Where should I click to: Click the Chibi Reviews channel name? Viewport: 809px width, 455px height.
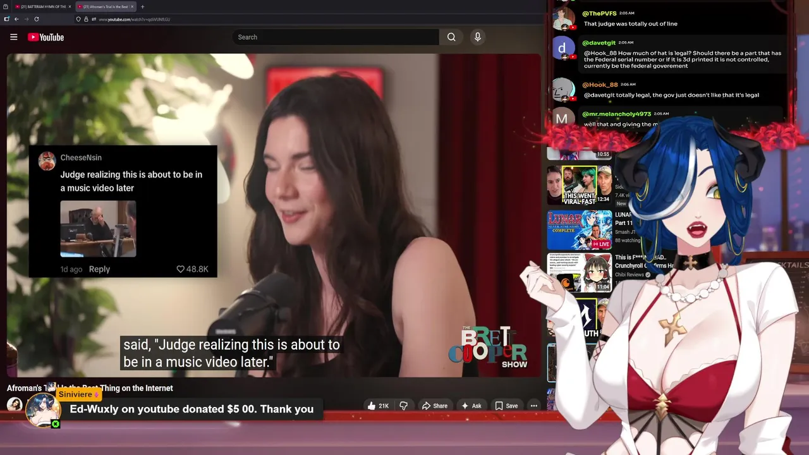pyautogui.click(x=630, y=275)
